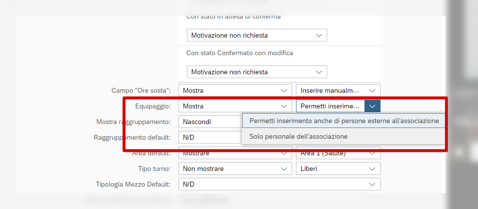Viewport: 478px width, 209px height.
Task: Click chevron arrow of Inserire manualmente dropdown
Action: [372, 90]
